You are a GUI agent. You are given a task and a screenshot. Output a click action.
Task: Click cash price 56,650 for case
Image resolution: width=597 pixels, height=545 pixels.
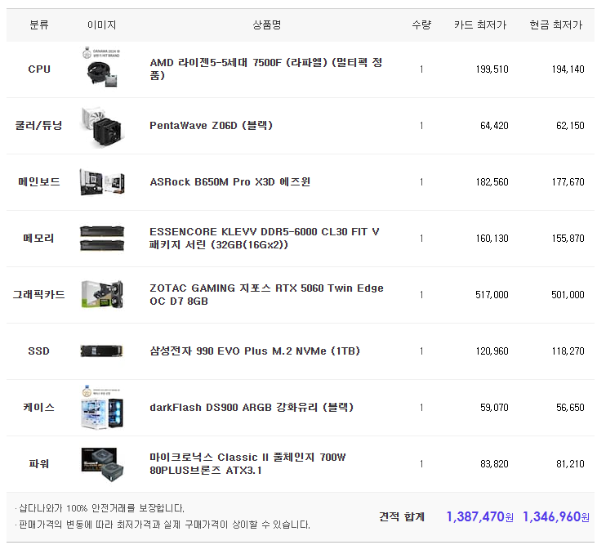click(x=570, y=407)
